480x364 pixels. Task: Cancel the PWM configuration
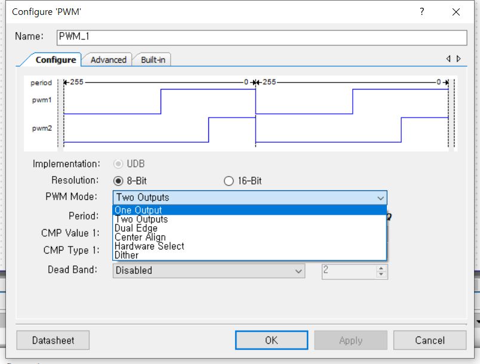coord(430,340)
